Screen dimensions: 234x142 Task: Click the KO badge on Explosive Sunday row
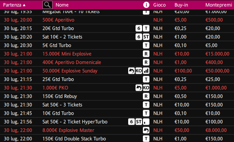(139, 71)
